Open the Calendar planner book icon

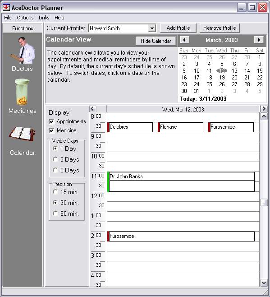[22, 134]
